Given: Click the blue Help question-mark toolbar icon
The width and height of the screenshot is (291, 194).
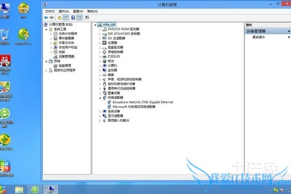Looking at the screenshot, I should pos(73,17).
